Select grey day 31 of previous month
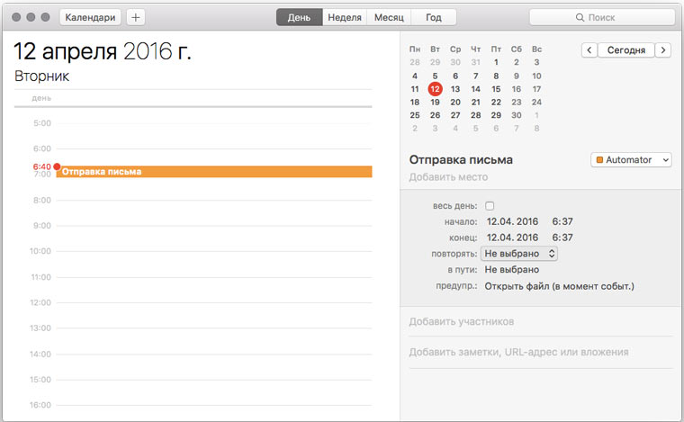 pyautogui.click(x=475, y=62)
